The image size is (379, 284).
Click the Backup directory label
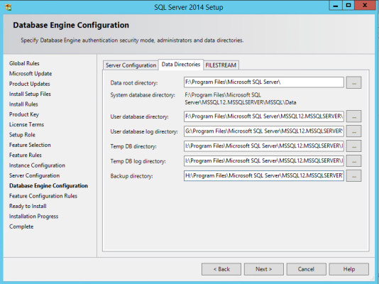tap(131, 176)
